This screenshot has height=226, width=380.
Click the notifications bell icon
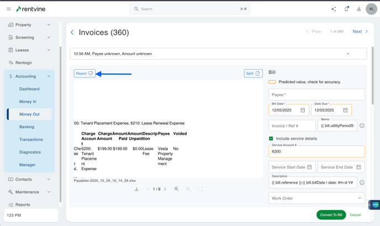click(346, 9)
